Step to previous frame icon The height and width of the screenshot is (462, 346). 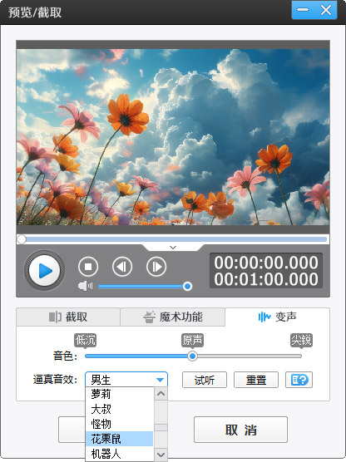pyautogui.click(x=122, y=267)
